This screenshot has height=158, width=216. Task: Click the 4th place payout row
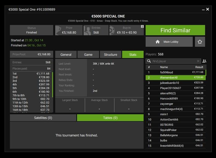pos(31,85)
